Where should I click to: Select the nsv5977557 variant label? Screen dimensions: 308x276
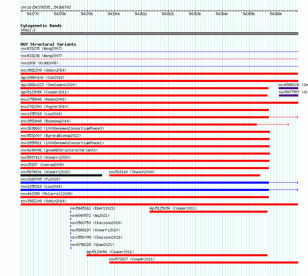click(293, 92)
